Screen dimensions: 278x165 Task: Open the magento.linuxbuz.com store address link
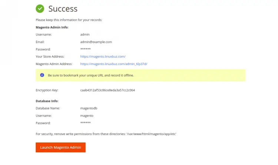(x=103, y=57)
